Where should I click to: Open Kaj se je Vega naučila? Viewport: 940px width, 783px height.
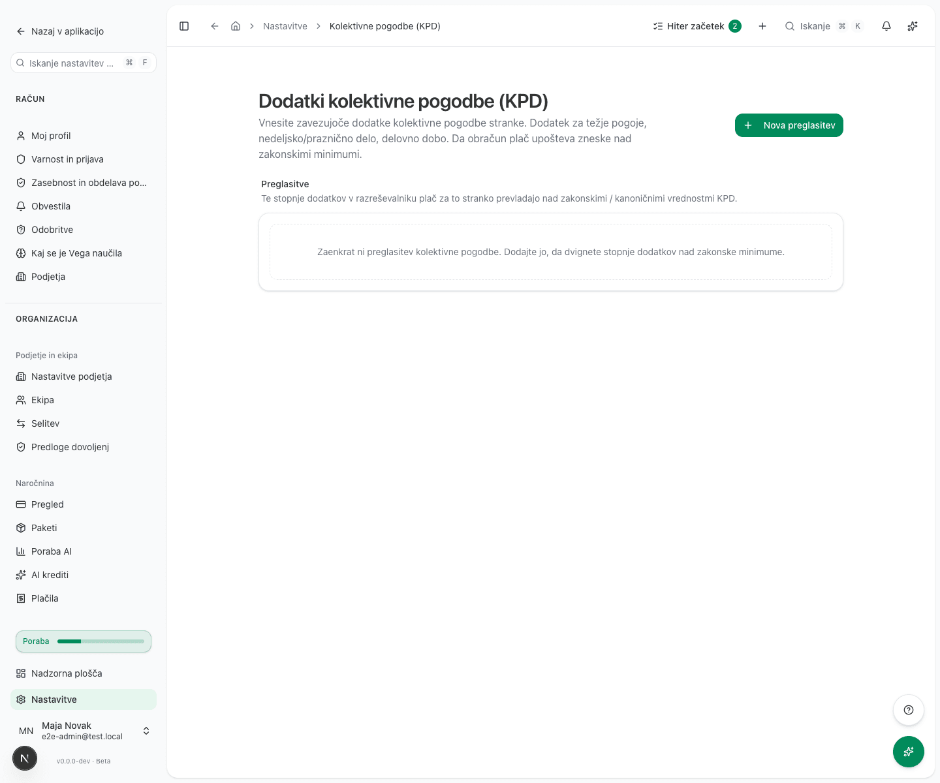(84, 253)
